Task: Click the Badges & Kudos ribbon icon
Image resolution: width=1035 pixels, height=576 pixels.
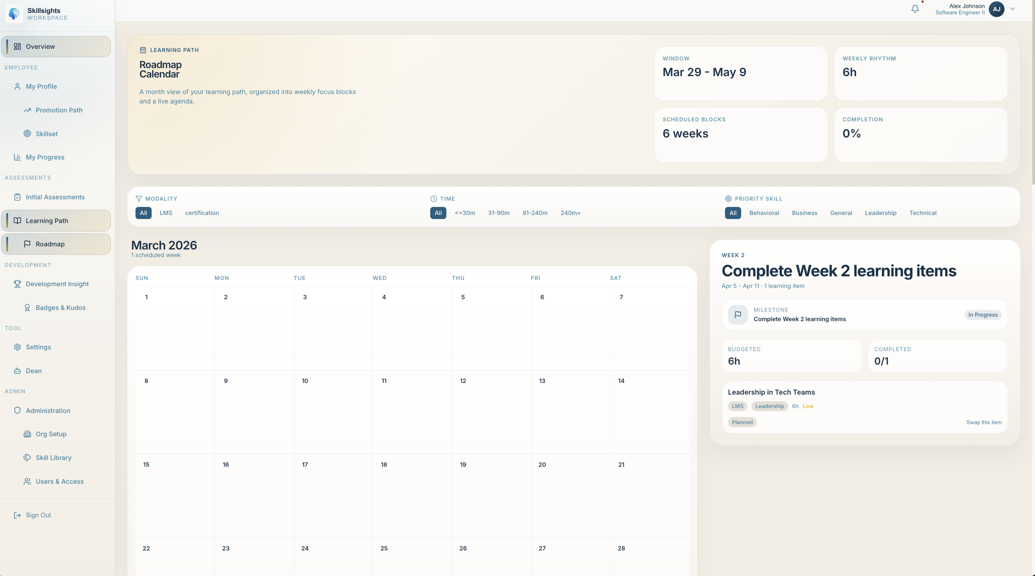Action: tap(27, 308)
